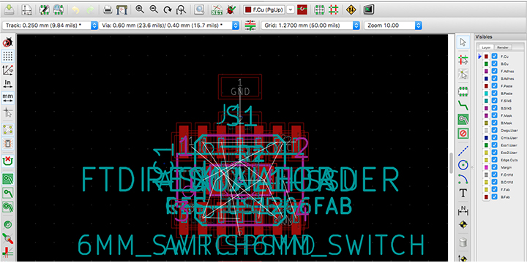527x263 pixels.
Task: Toggle footprint ratsnest display icon
Action: [8, 144]
